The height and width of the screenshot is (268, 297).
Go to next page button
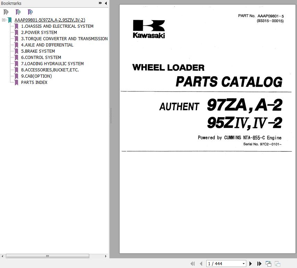pyautogui.click(x=250, y=263)
